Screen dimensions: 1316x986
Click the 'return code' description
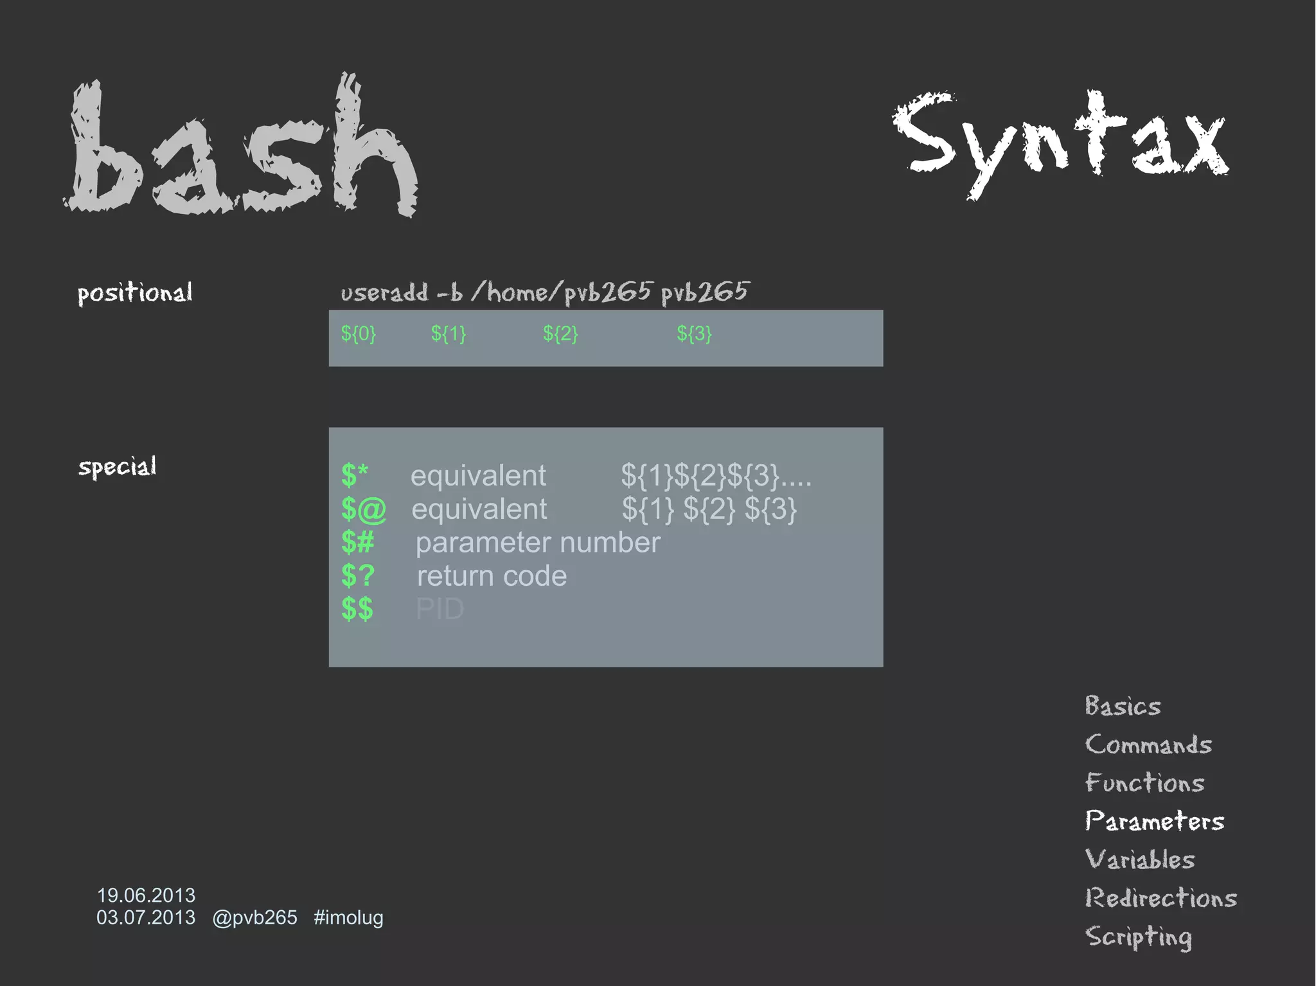492,576
